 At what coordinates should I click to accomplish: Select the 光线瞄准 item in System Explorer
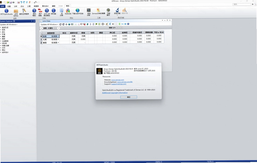[5, 41]
